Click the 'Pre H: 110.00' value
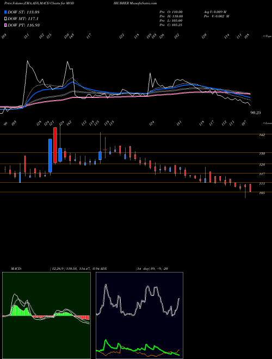This screenshot has height=359, width=272. [x=171, y=16]
